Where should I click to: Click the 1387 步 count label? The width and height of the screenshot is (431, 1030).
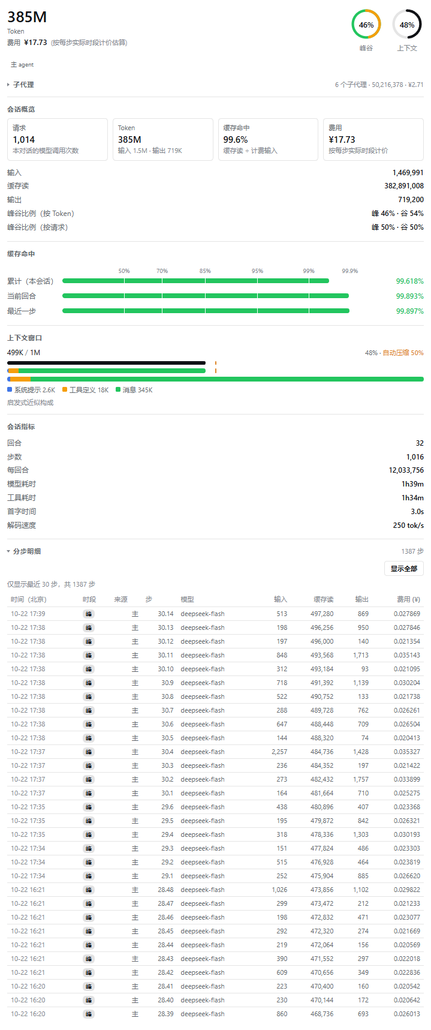(x=412, y=551)
